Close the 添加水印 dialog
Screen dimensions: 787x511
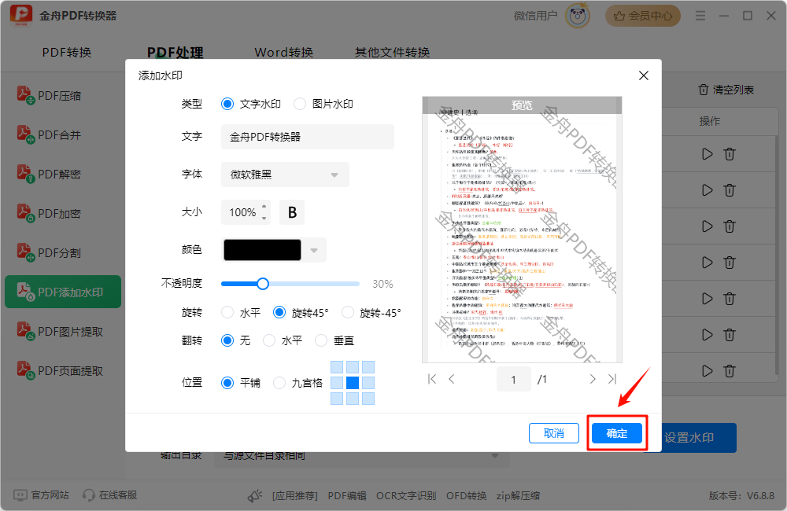pyautogui.click(x=644, y=75)
